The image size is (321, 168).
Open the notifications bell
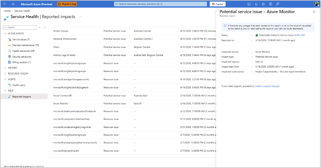tap(256, 4)
